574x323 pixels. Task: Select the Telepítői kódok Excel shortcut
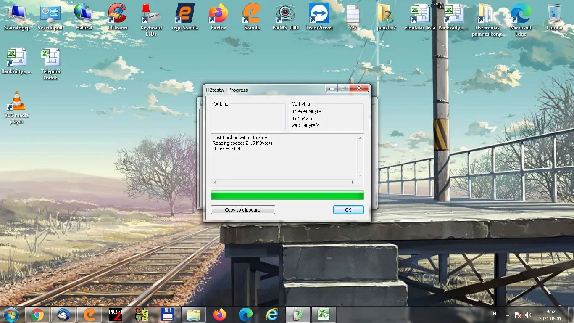[50, 64]
